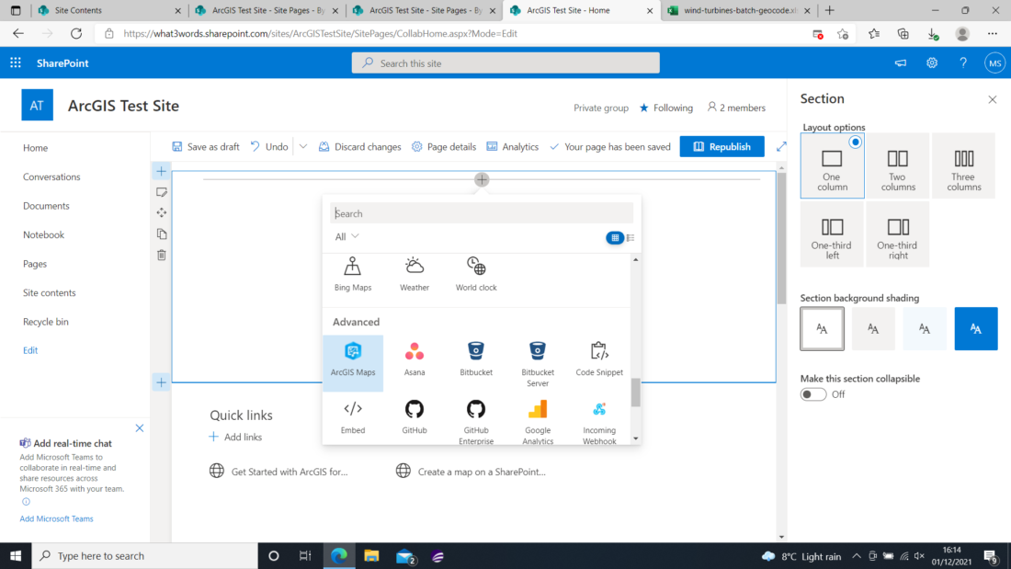Viewport: 1011px width, 569px height.
Task: Click the megaphone feedback icon in header
Action: click(x=900, y=63)
